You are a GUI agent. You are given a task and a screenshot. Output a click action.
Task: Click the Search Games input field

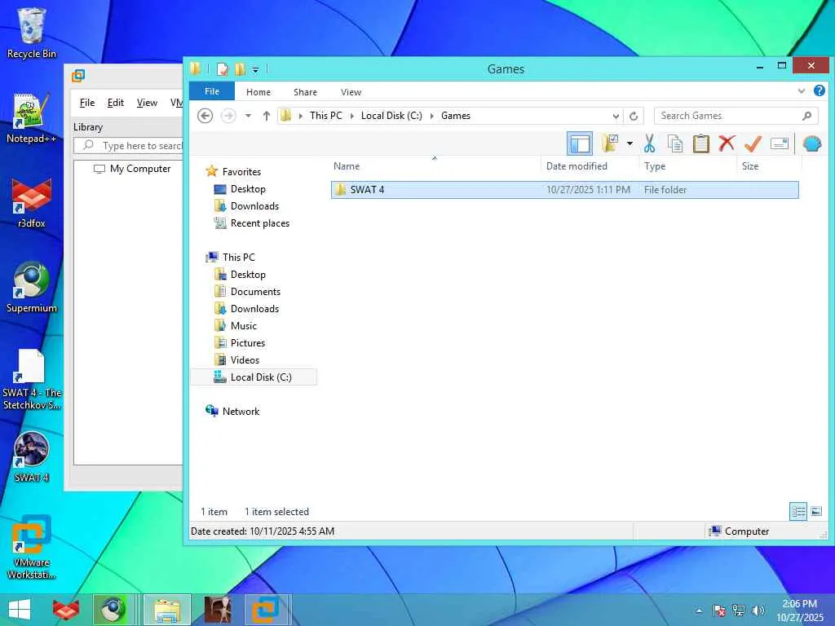point(727,116)
